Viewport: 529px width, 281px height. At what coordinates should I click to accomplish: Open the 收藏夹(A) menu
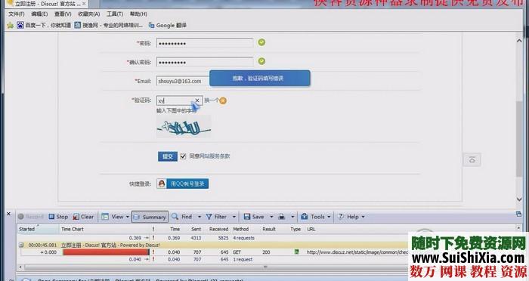88,14
